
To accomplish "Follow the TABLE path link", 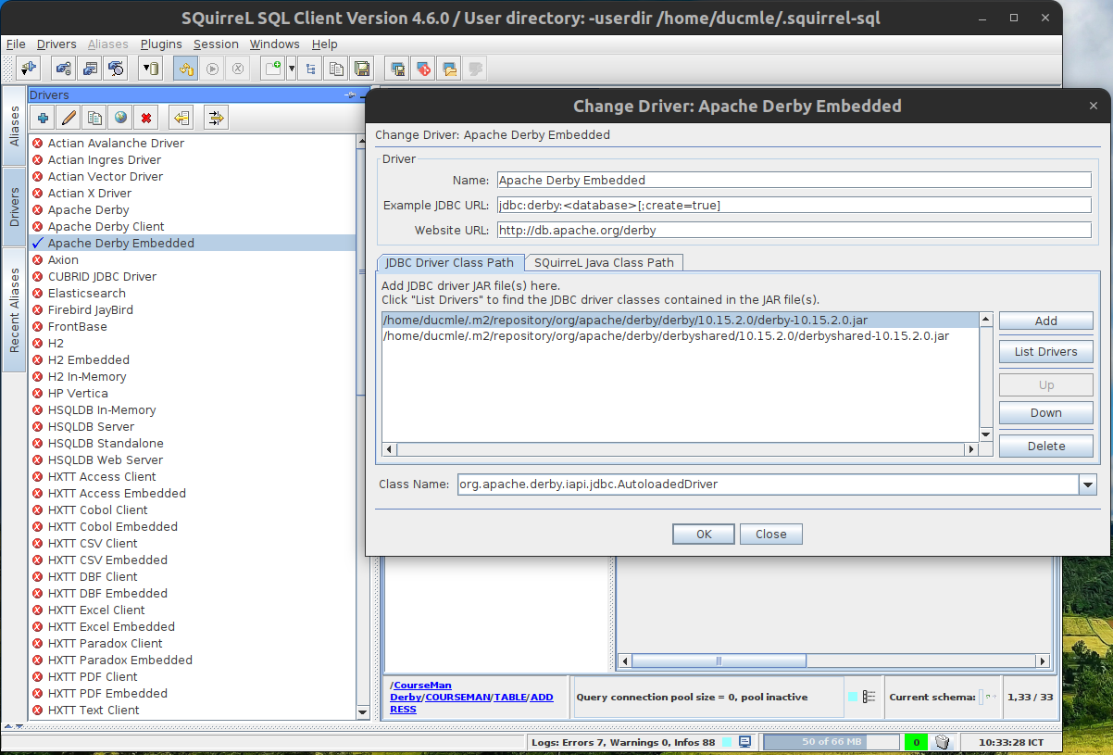I will (x=509, y=697).
